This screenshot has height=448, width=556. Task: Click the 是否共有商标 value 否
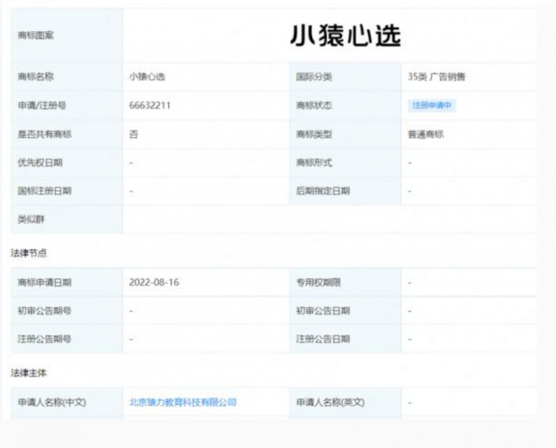pos(129,134)
